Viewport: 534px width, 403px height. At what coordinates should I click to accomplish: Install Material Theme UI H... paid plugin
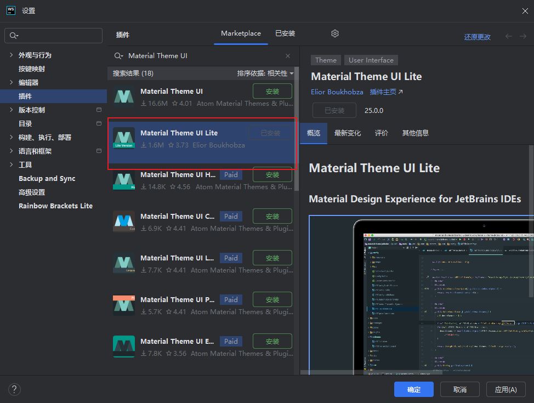272,174
